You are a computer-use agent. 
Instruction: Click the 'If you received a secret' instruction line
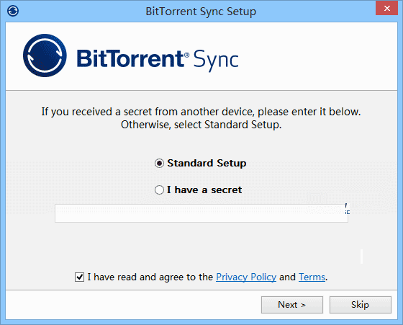pos(201,112)
